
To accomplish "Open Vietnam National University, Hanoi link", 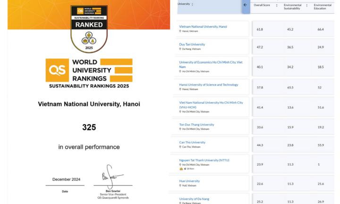I will coord(203,26).
